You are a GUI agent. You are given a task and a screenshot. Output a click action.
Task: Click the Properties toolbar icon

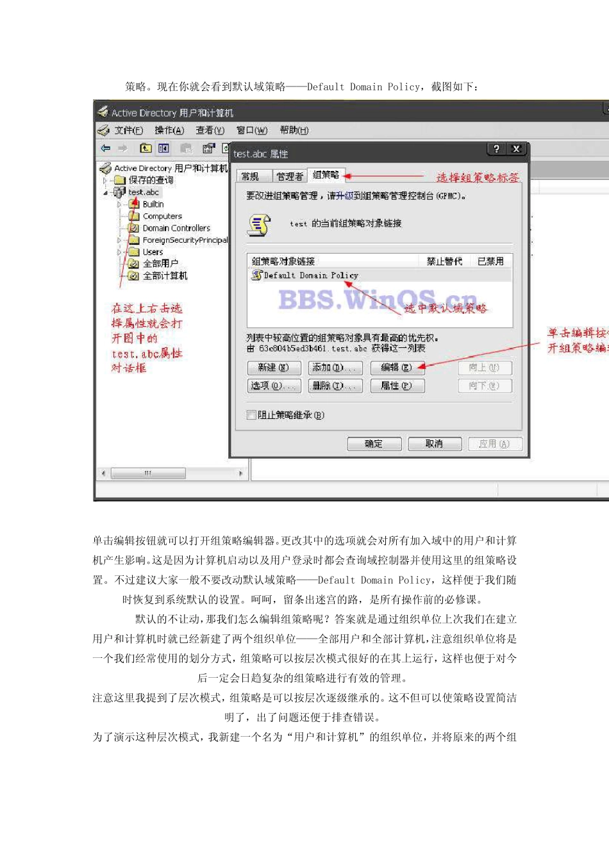[x=208, y=148]
